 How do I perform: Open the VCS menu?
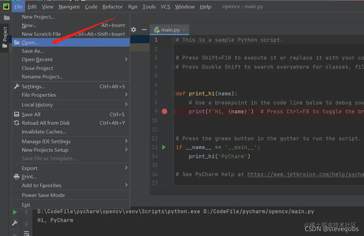pos(165,7)
